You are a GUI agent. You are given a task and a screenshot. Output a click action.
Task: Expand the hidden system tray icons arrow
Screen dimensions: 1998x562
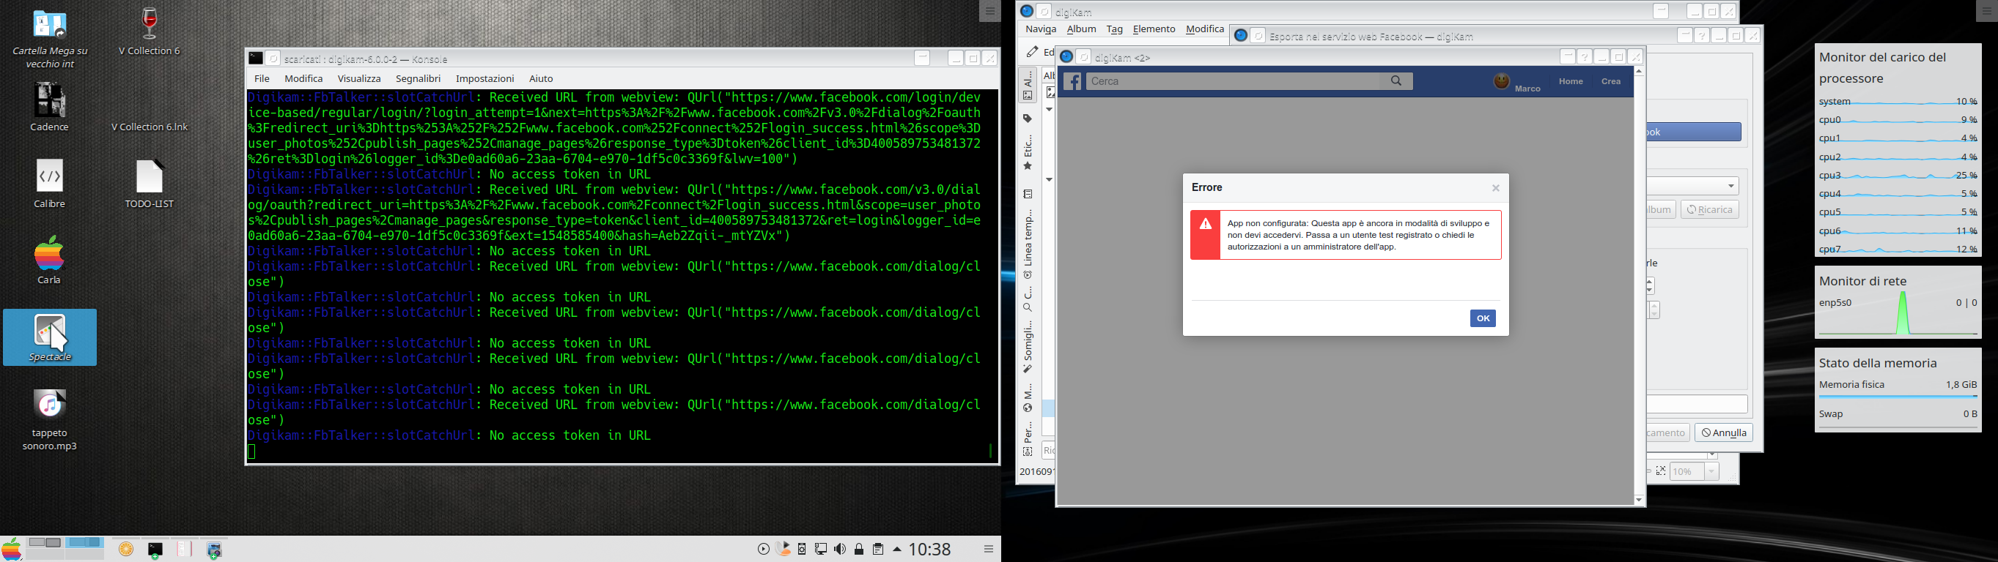897,550
